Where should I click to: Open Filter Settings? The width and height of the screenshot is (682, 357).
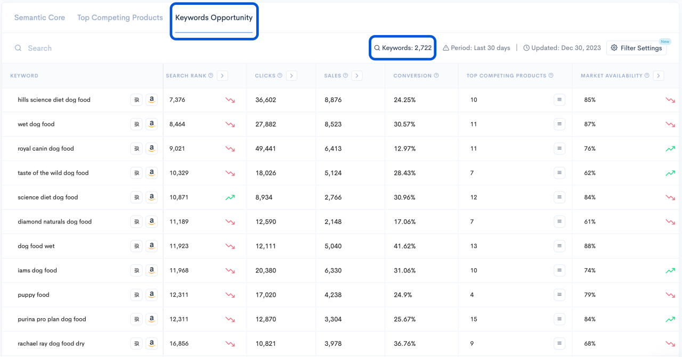[x=636, y=47]
